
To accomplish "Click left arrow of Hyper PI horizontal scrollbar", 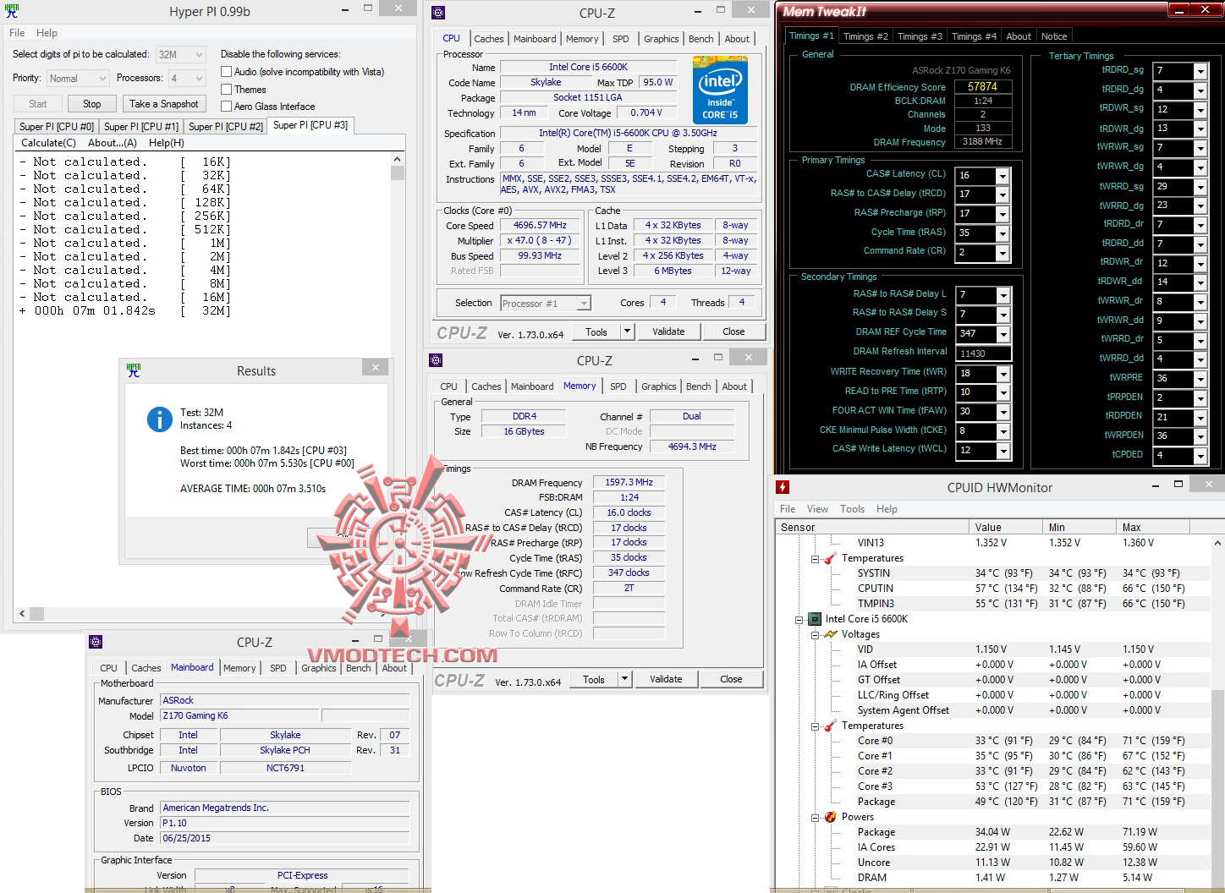I will (22, 614).
